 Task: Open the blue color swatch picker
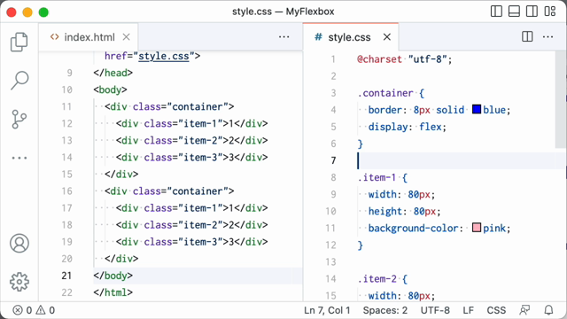(477, 109)
